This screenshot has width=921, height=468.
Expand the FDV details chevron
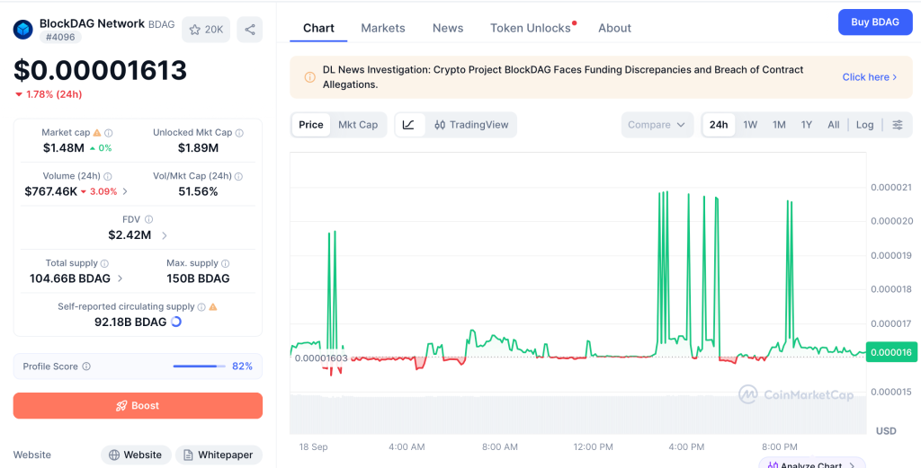165,235
